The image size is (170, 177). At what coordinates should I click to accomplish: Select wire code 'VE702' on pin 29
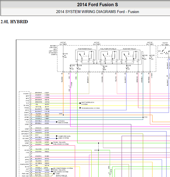[47, 159]
